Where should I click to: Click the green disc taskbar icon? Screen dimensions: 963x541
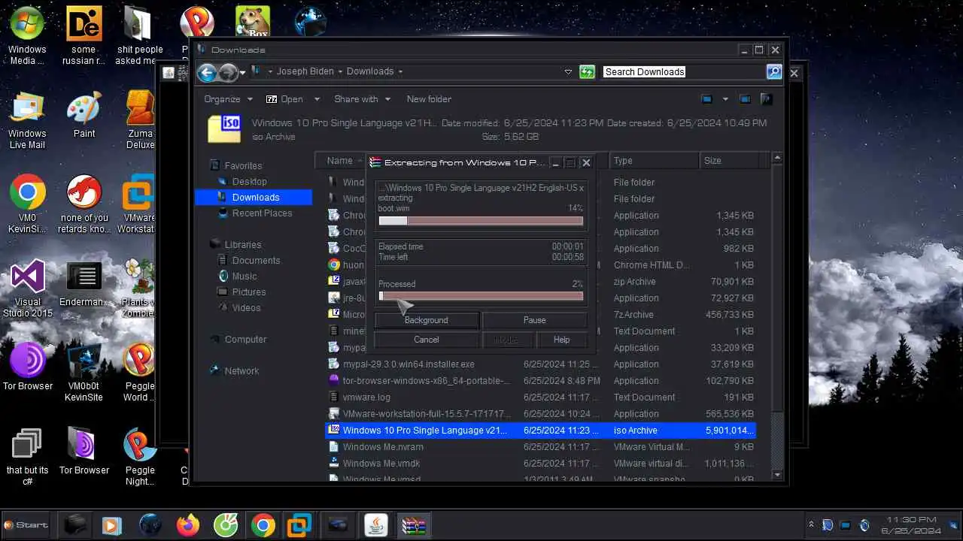[x=226, y=524]
